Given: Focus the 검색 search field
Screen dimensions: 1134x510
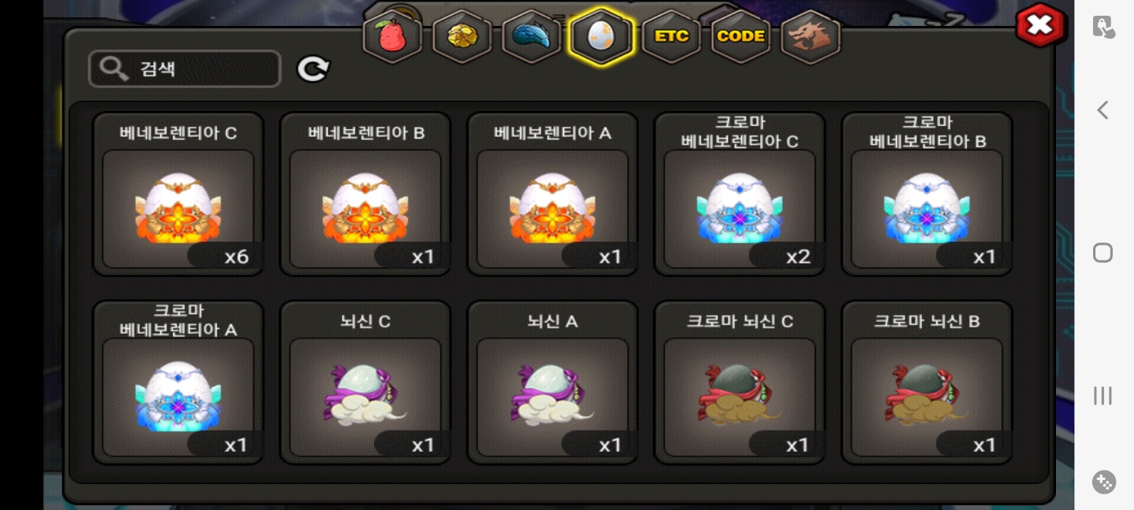Looking at the screenshot, I should tap(185, 68).
